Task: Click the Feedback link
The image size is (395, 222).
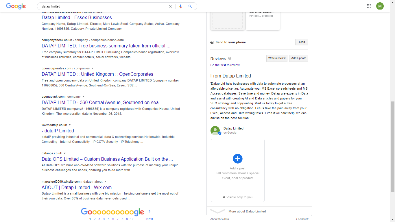Action: coord(302,219)
